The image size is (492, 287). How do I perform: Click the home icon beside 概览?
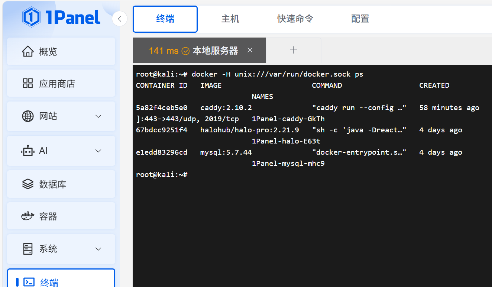coord(28,51)
